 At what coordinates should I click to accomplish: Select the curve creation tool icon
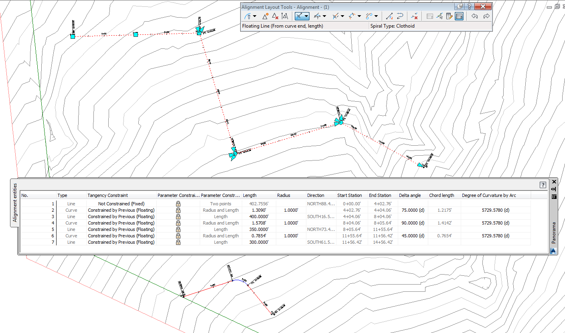pyautogui.click(x=317, y=16)
